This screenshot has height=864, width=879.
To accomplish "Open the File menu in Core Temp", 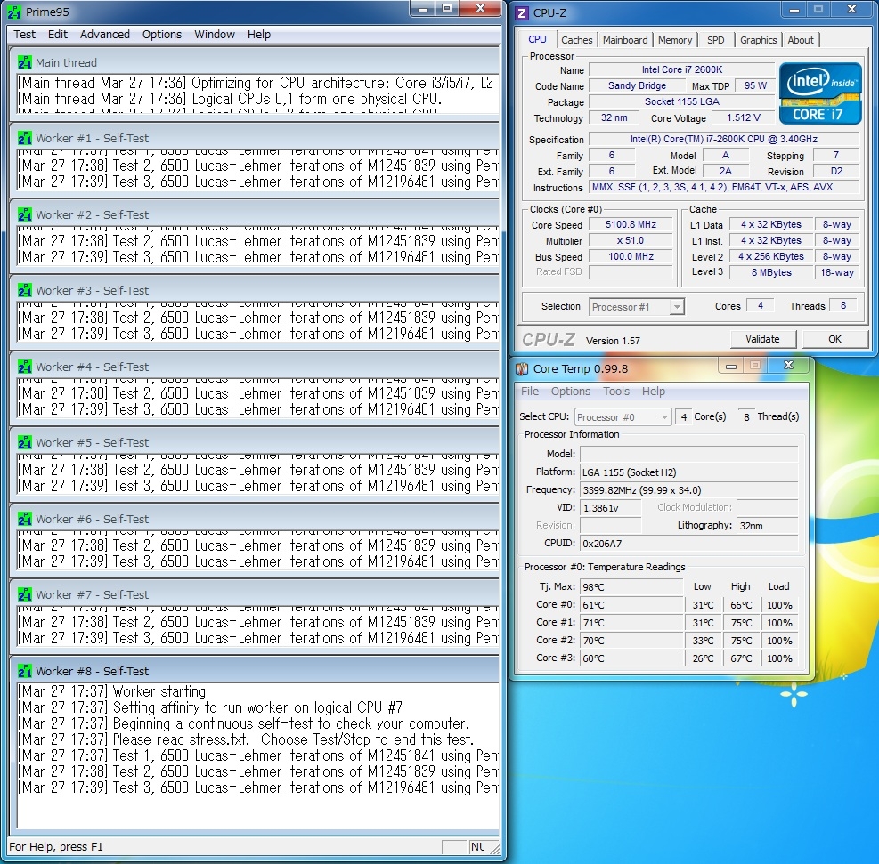I will (x=530, y=391).
